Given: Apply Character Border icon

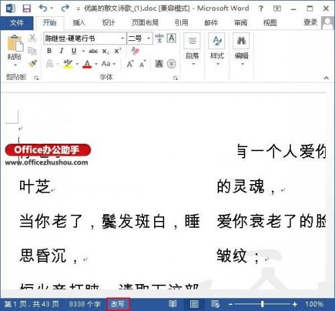Looking at the screenshot, I should [172, 38].
